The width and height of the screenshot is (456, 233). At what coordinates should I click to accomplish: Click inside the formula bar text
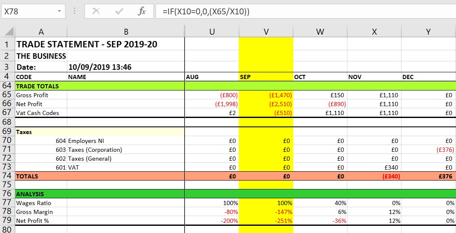point(296,11)
